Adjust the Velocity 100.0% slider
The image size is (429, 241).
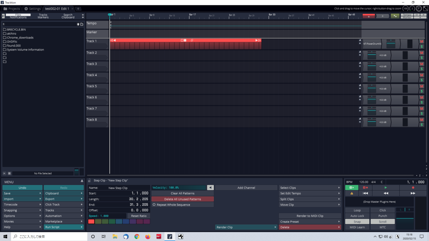(x=179, y=187)
